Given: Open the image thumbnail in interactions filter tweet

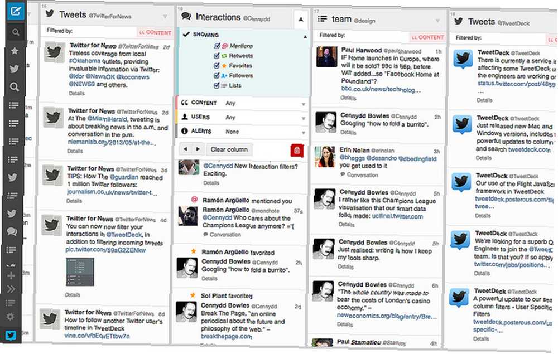Looking at the screenshot, I should pyautogui.click(x=80, y=271).
